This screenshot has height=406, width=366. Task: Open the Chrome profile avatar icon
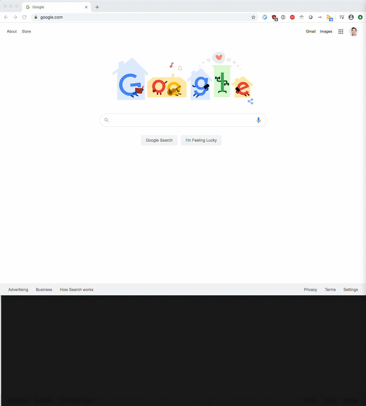pos(351,17)
